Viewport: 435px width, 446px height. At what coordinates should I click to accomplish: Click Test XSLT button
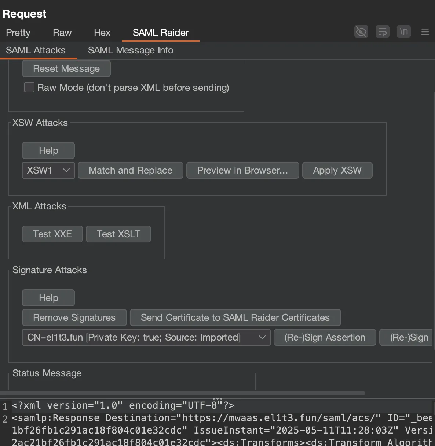(x=118, y=234)
